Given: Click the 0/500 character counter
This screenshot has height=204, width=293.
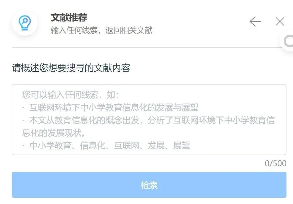Looking at the screenshot, I should pos(276,163).
